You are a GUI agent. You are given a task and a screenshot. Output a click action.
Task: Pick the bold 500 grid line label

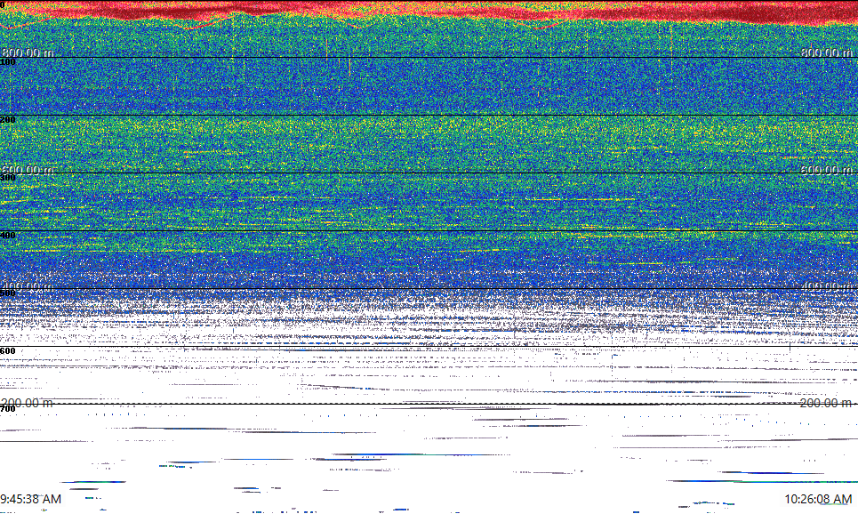[8, 293]
